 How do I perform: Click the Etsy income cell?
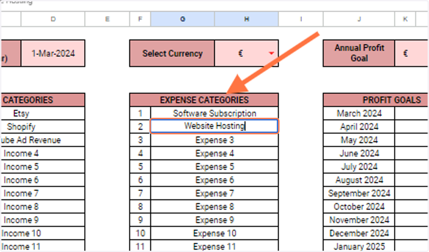coord(43,113)
